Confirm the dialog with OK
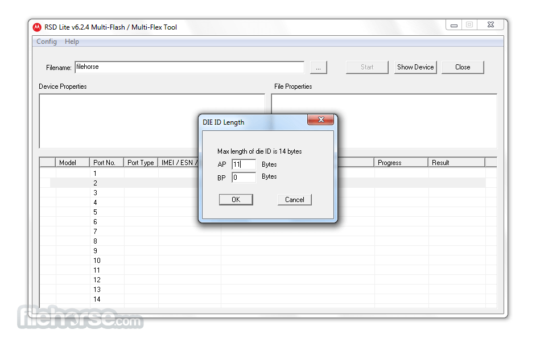Image resolution: width=536 pixels, height=346 pixels. tap(236, 200)
